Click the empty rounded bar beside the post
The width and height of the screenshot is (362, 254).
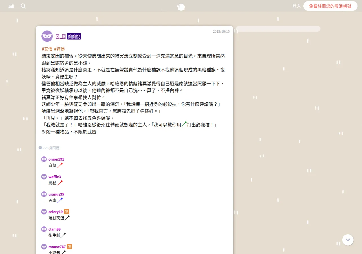coord(278,29)
